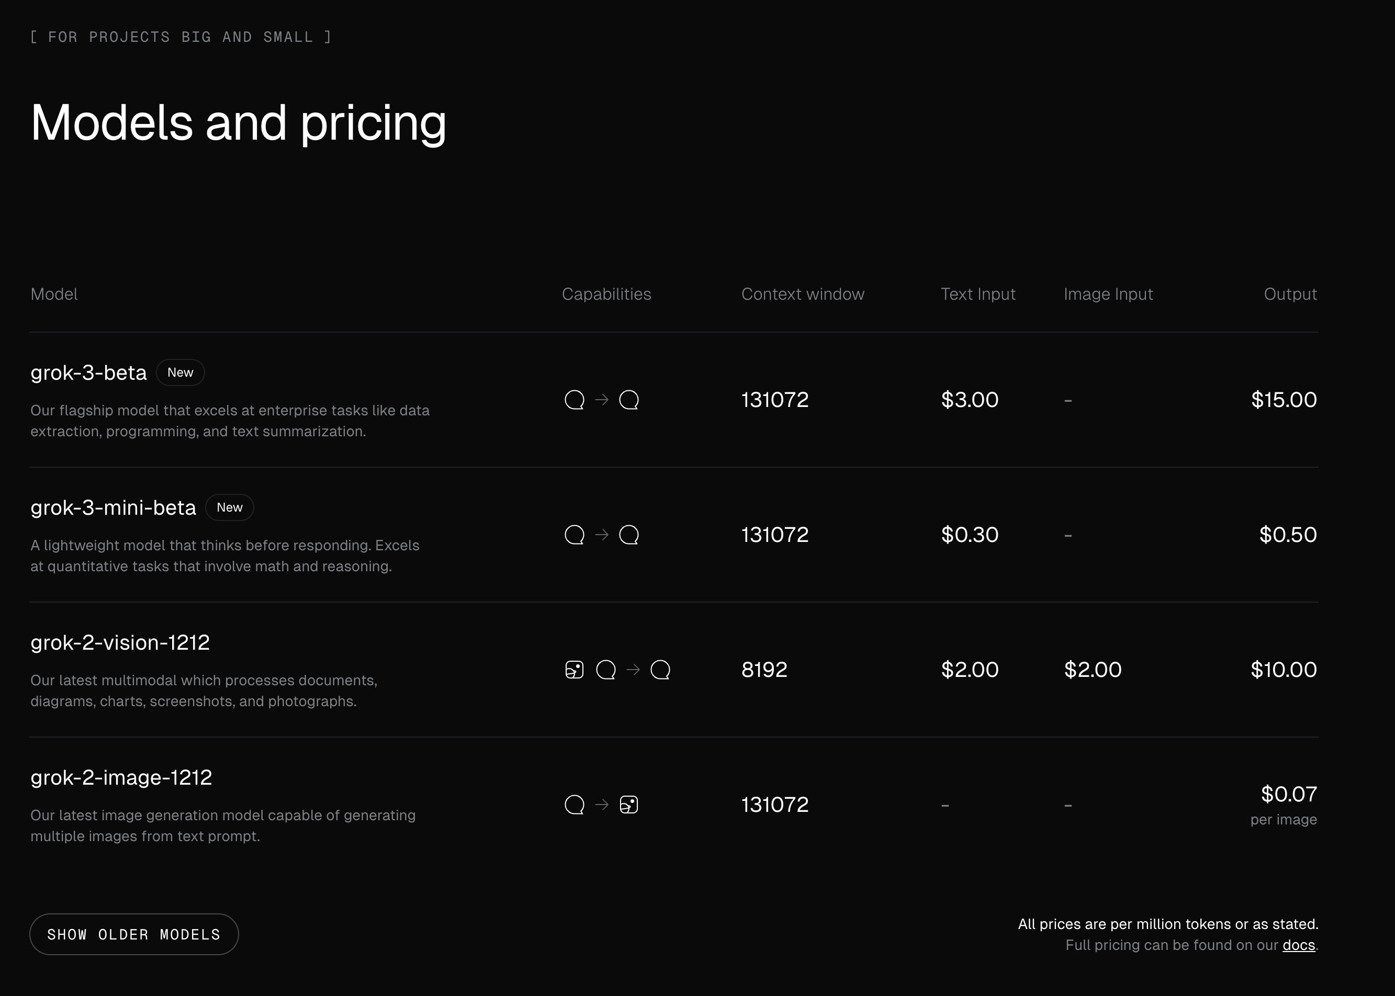Click the New badge beside grok-3-mini-beta
This screenshot has height=996, width=1395.
click(x=229, y=507)
